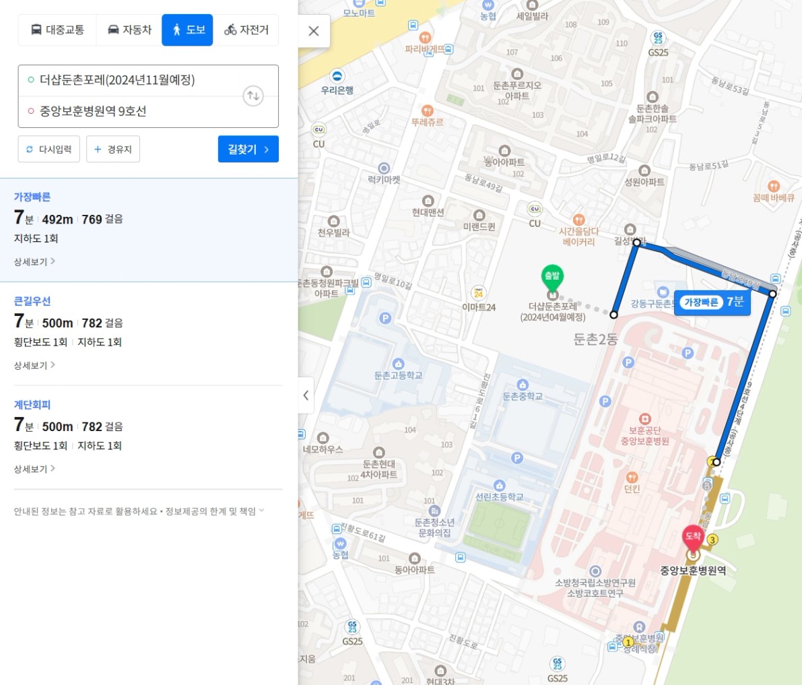Click the 둔촌현대 4차아파트 icon
Screen dimensions: 802x685
378,452
